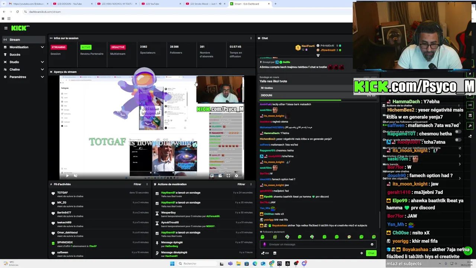Expand Définir des objectifs
Image resolution: width=476 pixels, height=268 pixels.
[460, 178]
